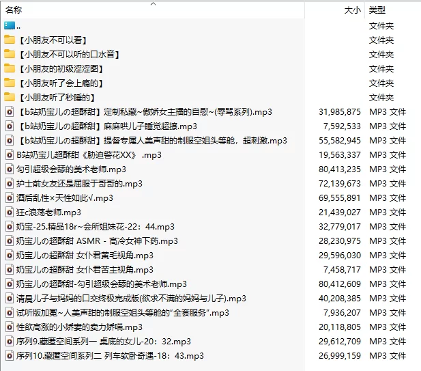
Task: Select the file 奶宝儿の超酥甜 女仆君黄毛视角.mp3
Action: coord(85,255)
